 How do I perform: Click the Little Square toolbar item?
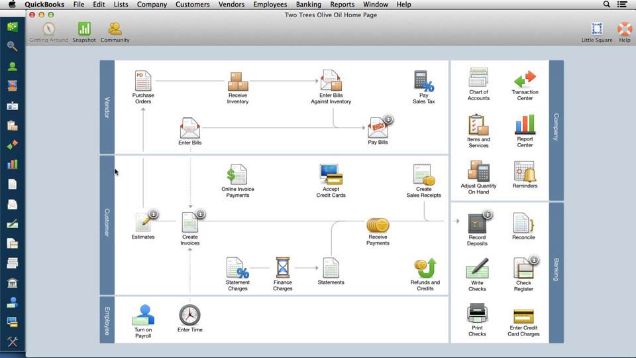[597, 32]
